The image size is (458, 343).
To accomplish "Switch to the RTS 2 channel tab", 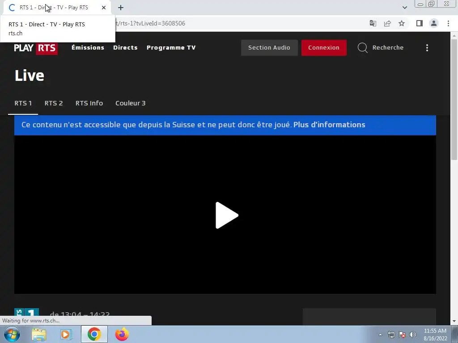I will (54, 103).
